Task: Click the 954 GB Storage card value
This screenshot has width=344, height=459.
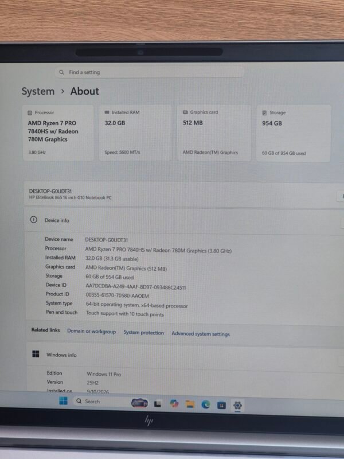Action: 272,123
